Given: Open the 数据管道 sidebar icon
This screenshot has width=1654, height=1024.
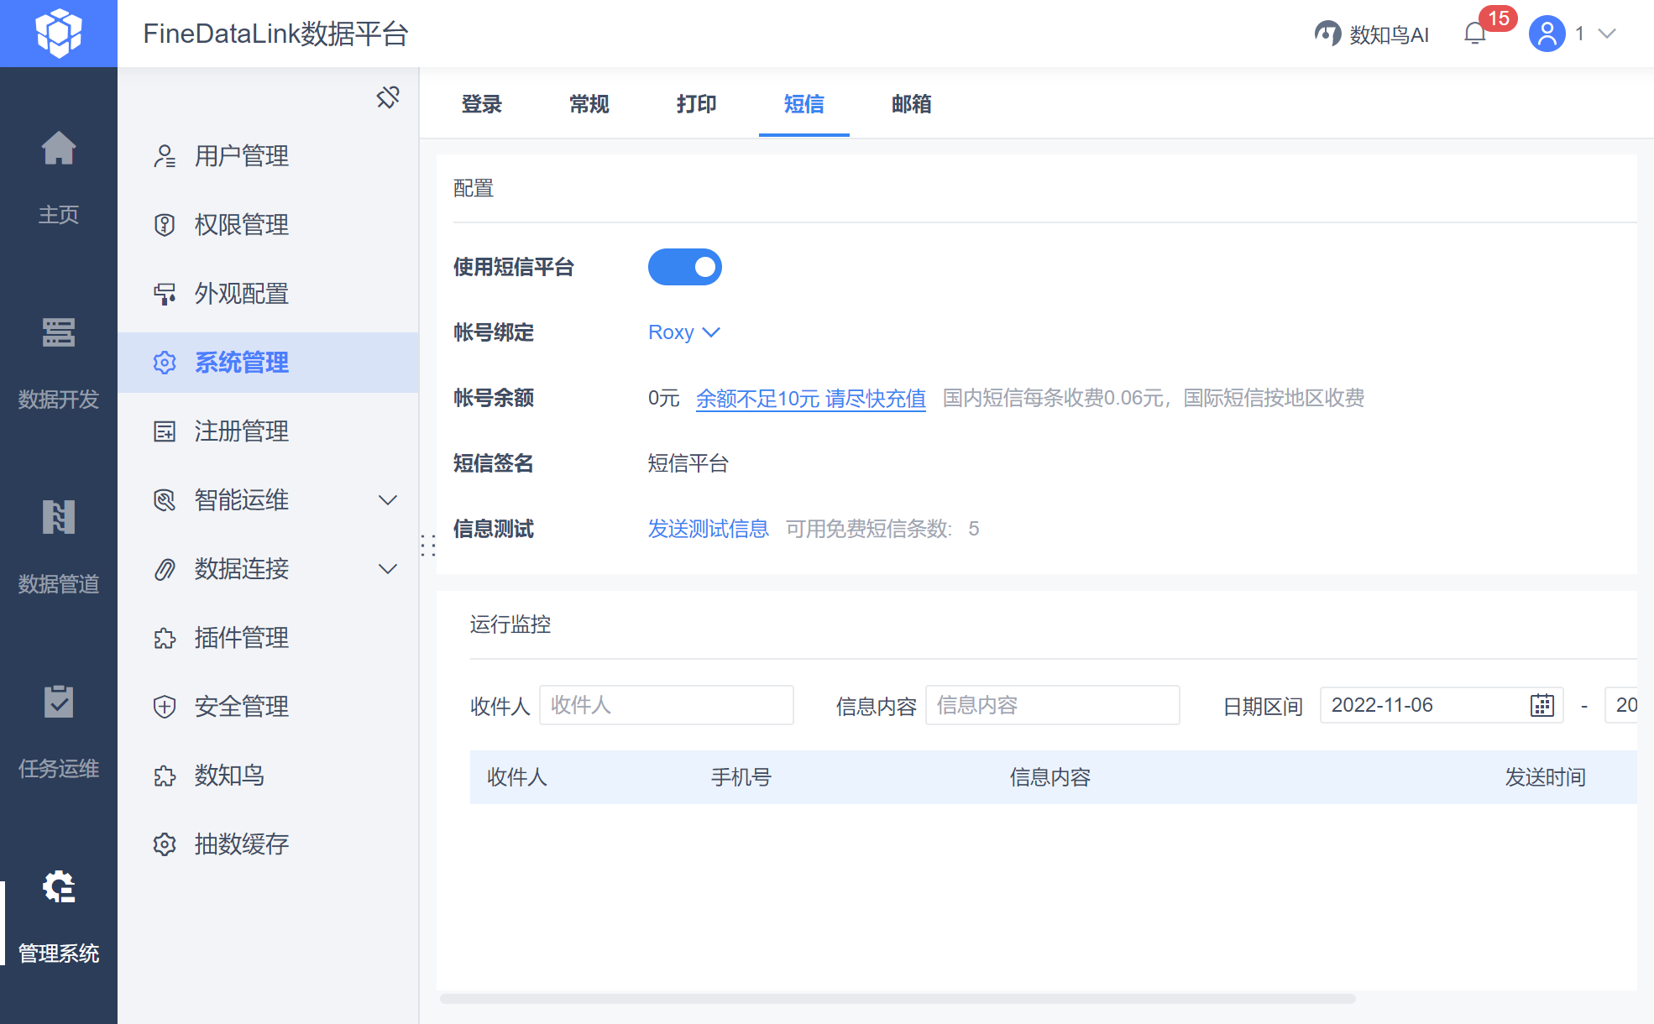Looking at the screenshot, I should (x=59, y=518).
